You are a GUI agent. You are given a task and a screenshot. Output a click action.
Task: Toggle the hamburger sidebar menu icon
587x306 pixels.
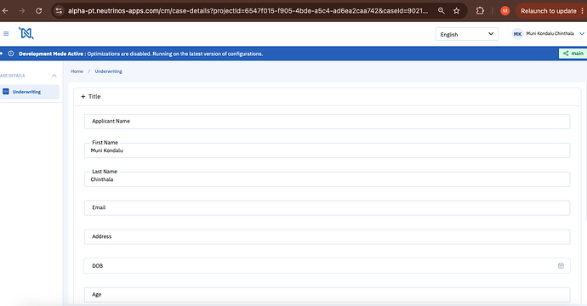[x=6, y=34]
